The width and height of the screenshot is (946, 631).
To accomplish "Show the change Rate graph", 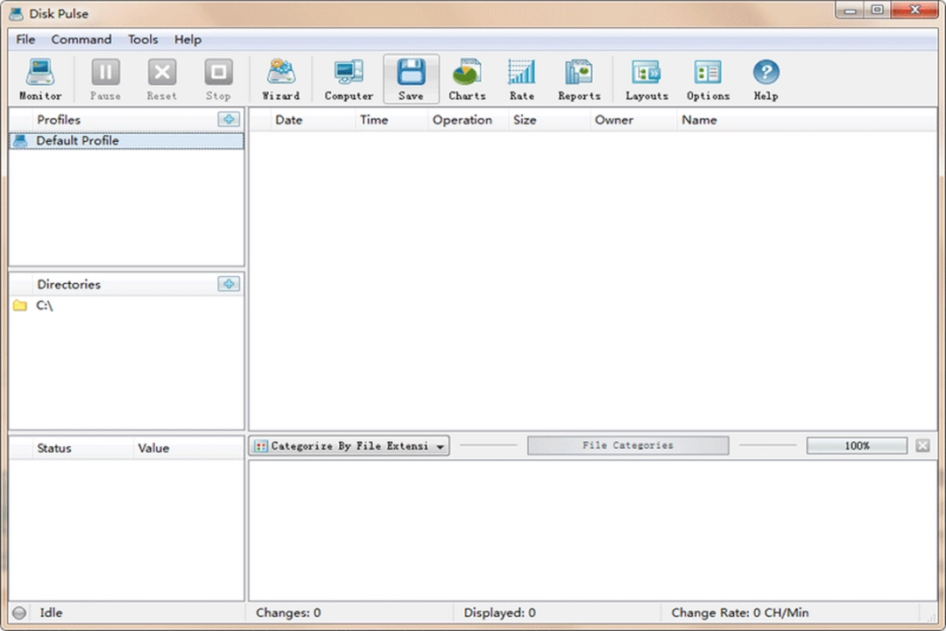I will (x=521, y=79).
